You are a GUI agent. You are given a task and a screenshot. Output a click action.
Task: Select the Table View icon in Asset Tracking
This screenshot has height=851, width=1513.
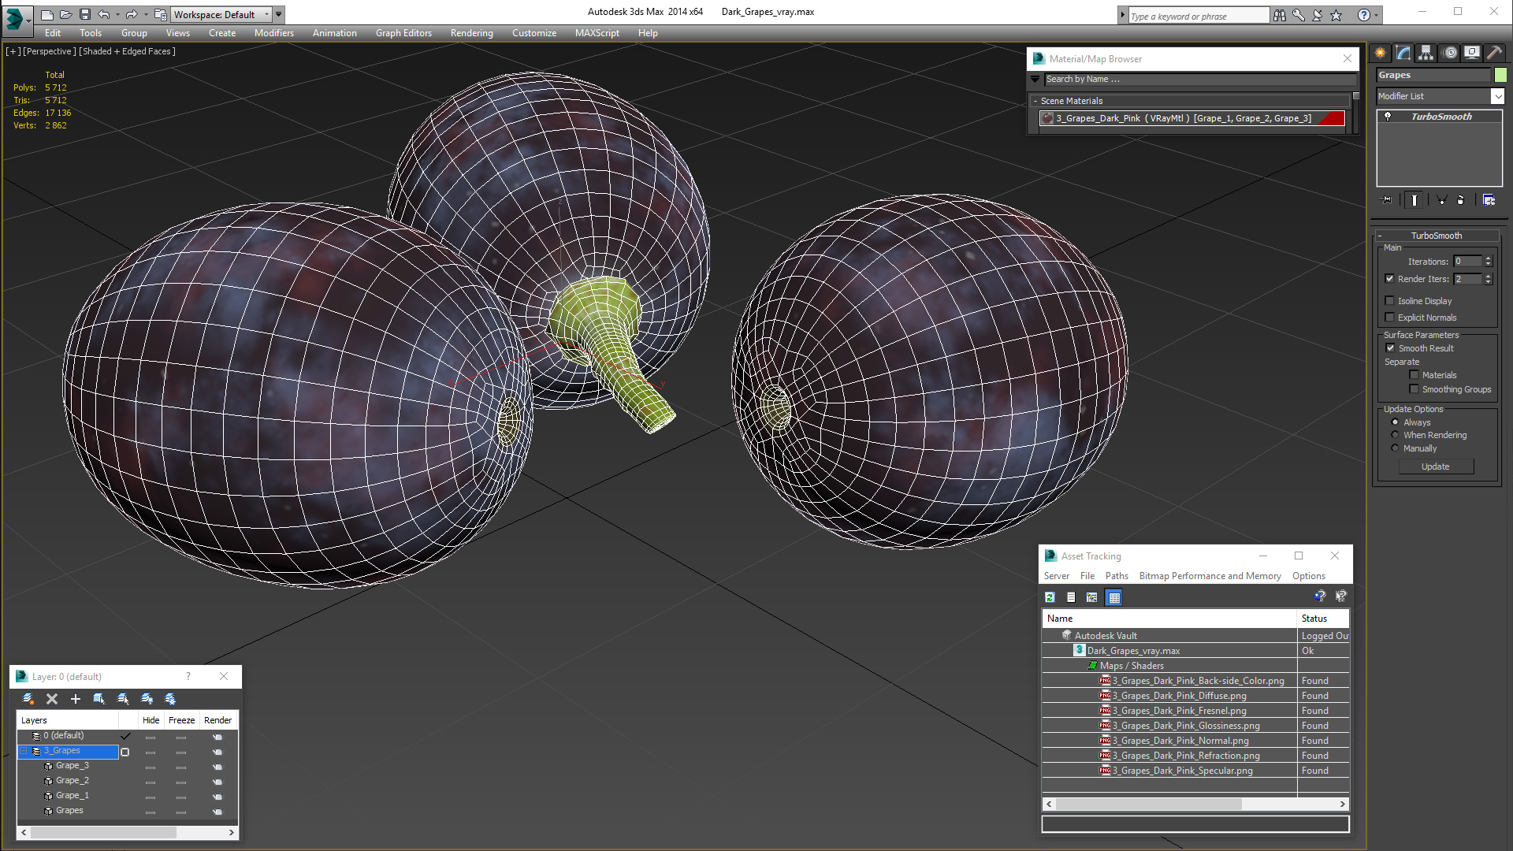pyautogui.click(x=1113, y=597)
